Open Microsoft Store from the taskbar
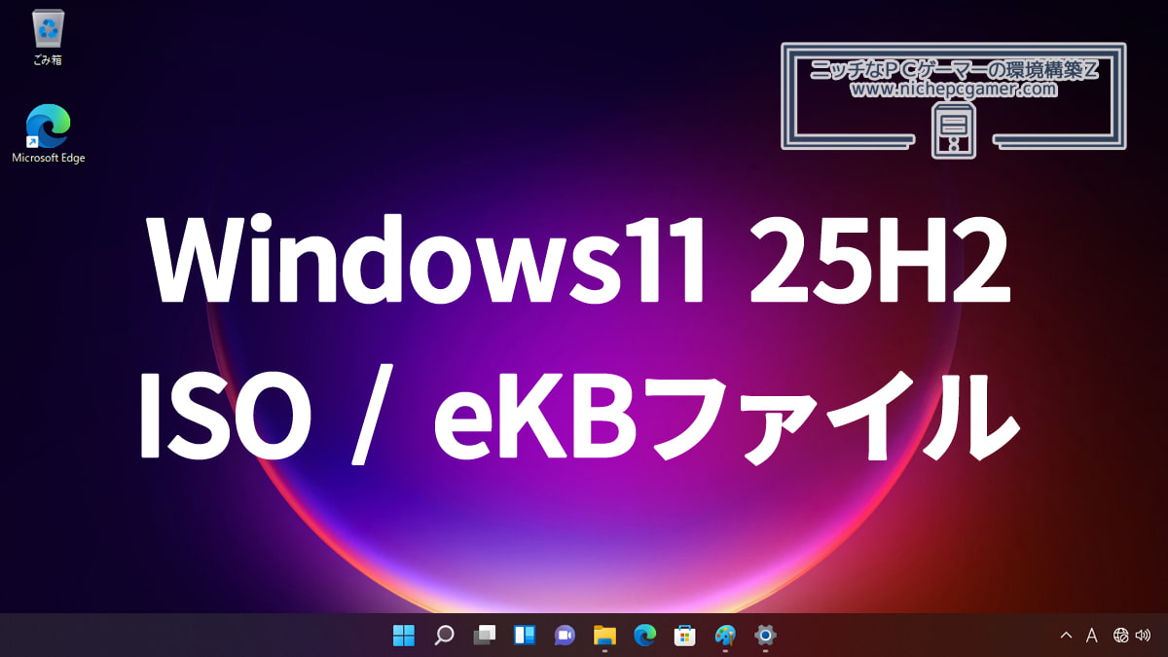 (685, 636)
